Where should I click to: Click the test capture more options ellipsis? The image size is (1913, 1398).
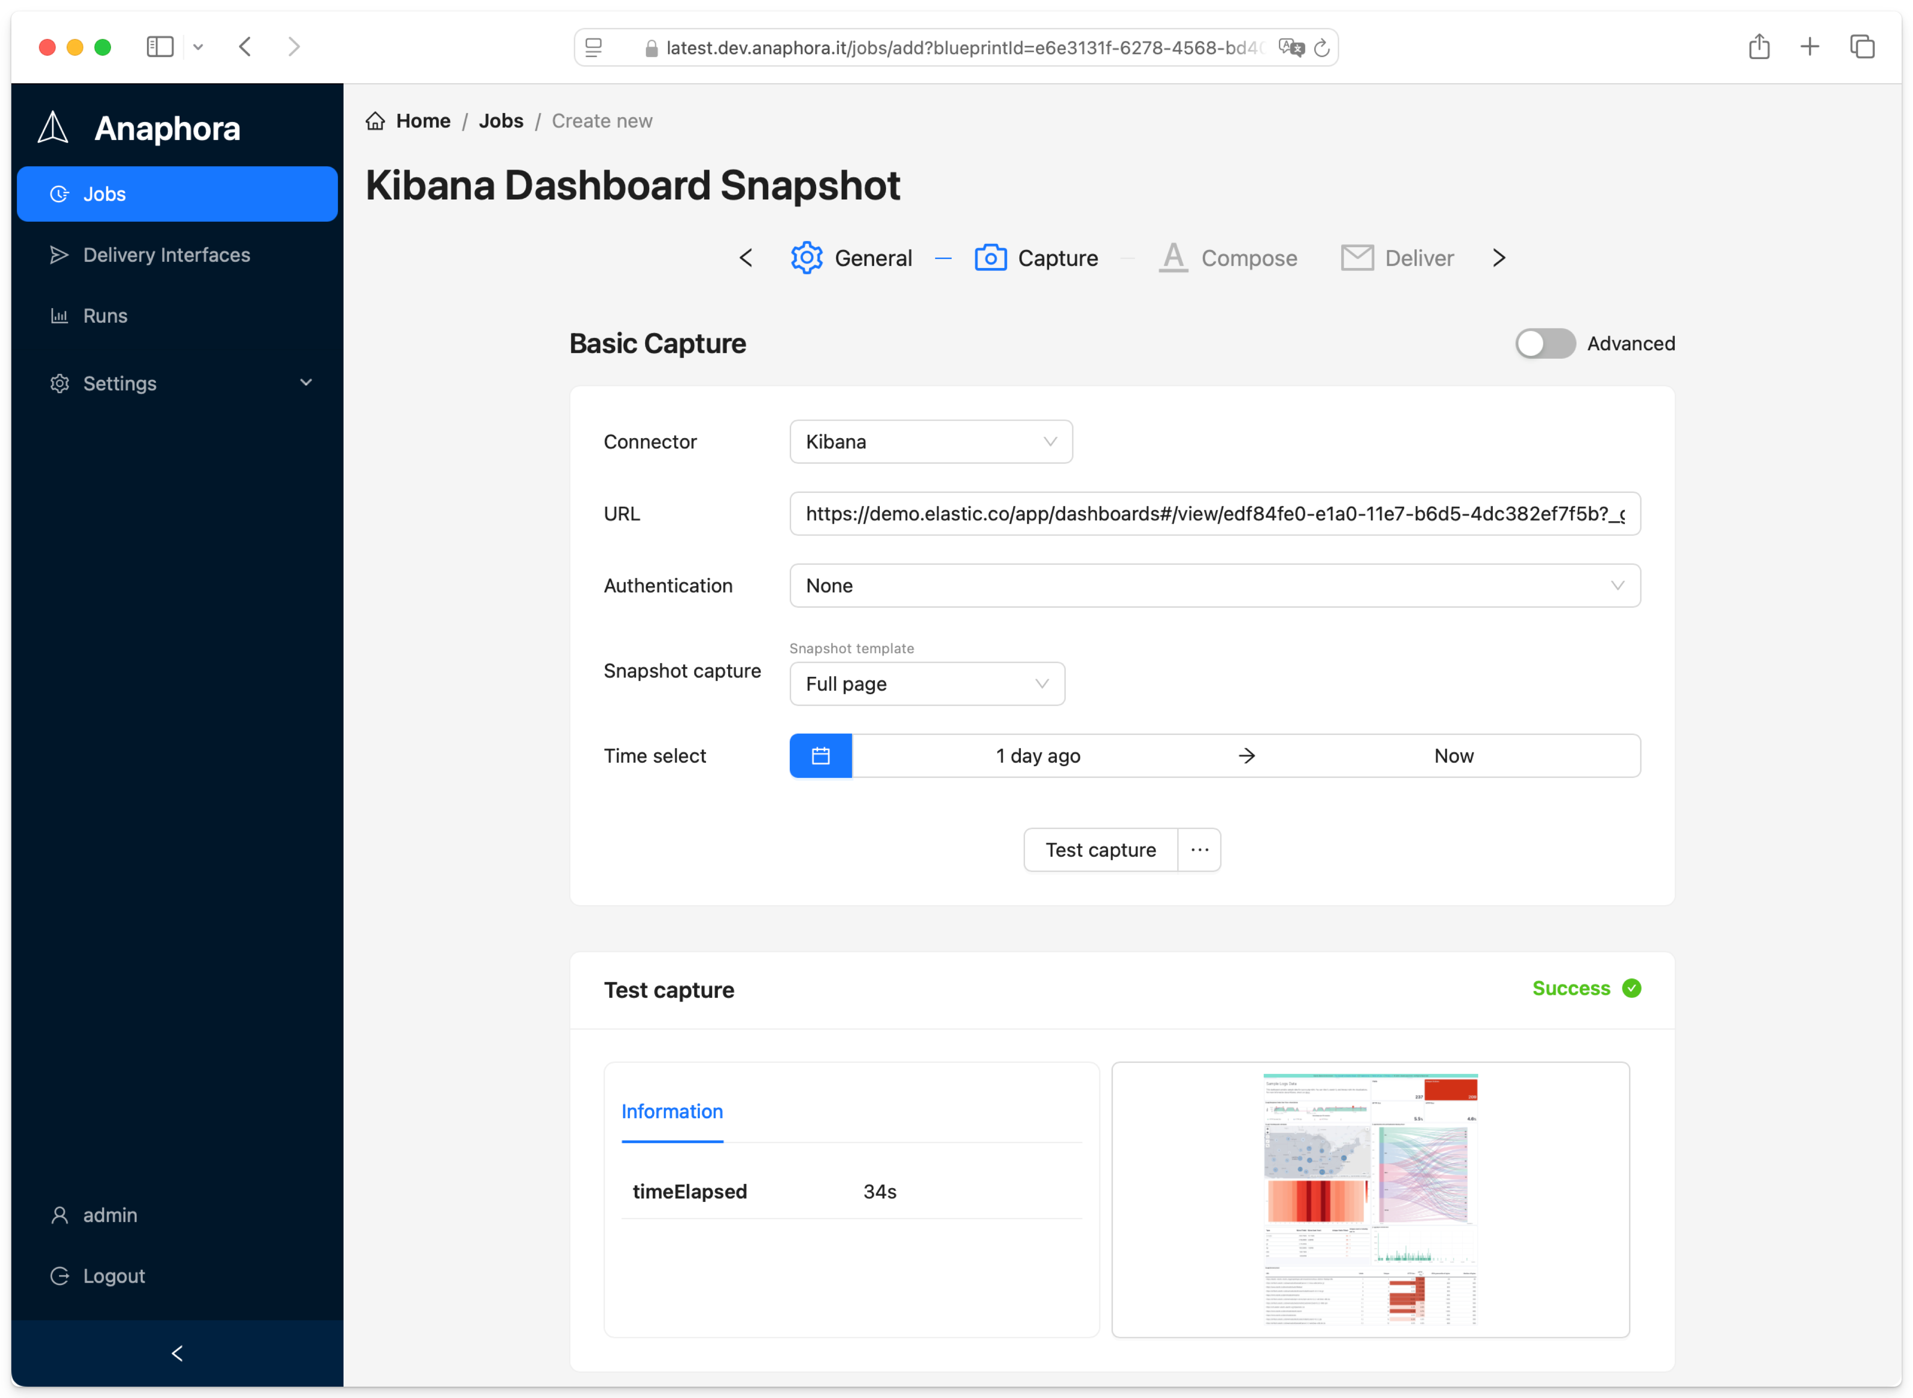click(x=1199, y=850)
